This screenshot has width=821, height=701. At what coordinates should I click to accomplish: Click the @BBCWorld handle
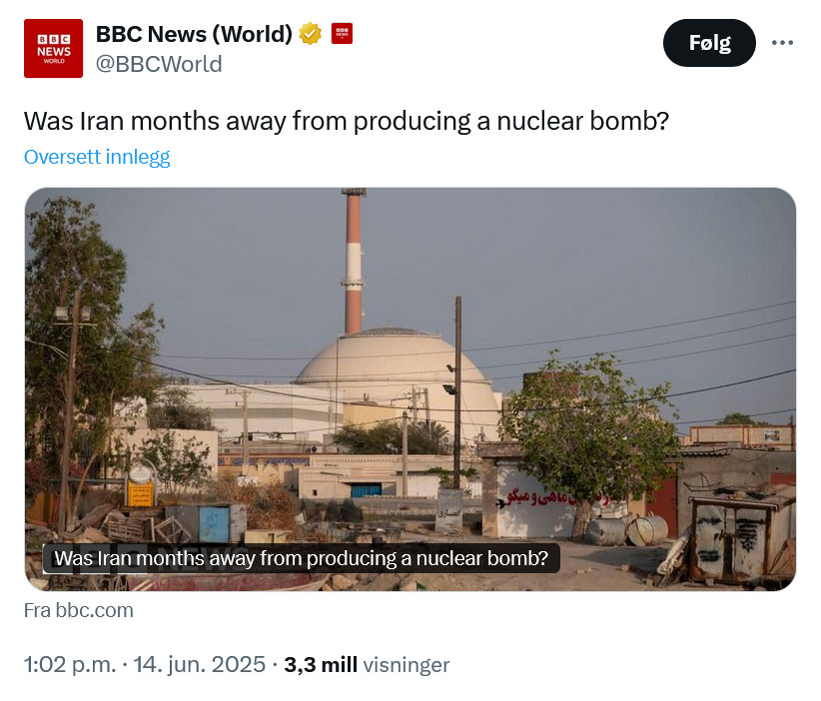click(159, 64)
